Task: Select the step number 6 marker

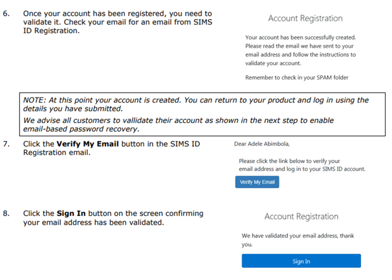Action: (x=7, y=14)
